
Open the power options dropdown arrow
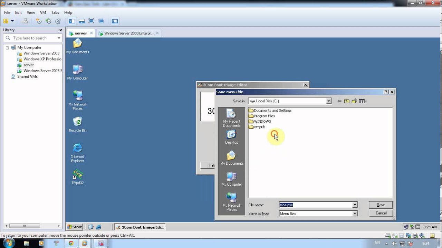(x=12, y=21)
